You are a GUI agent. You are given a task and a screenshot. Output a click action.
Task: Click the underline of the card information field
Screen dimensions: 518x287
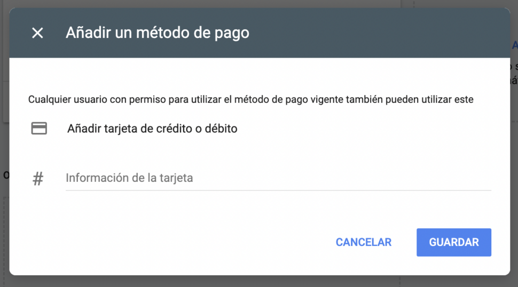tap(278, 190)
